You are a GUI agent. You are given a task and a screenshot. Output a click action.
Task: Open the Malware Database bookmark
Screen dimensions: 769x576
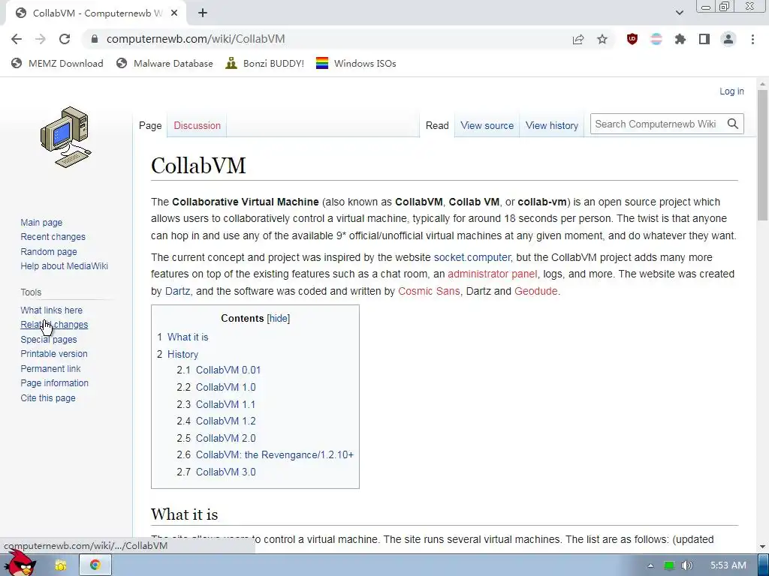[x=164, y=63]
